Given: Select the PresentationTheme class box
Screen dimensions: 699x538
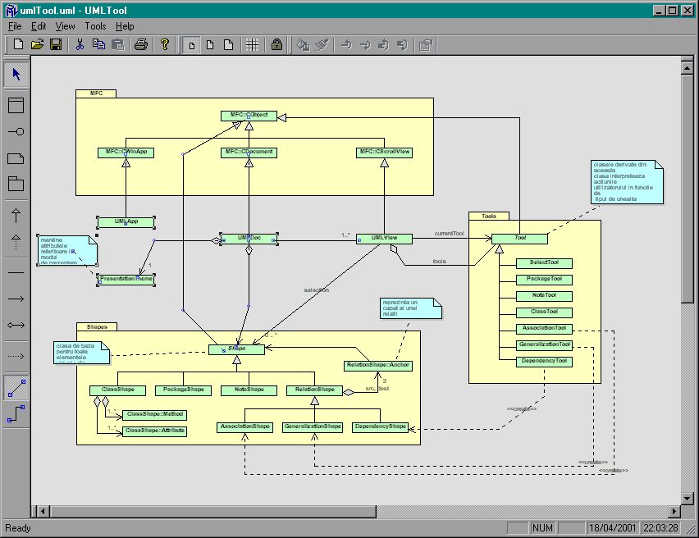Looking at the screenshot, I should pyautogui.click(x=126, y=279).
